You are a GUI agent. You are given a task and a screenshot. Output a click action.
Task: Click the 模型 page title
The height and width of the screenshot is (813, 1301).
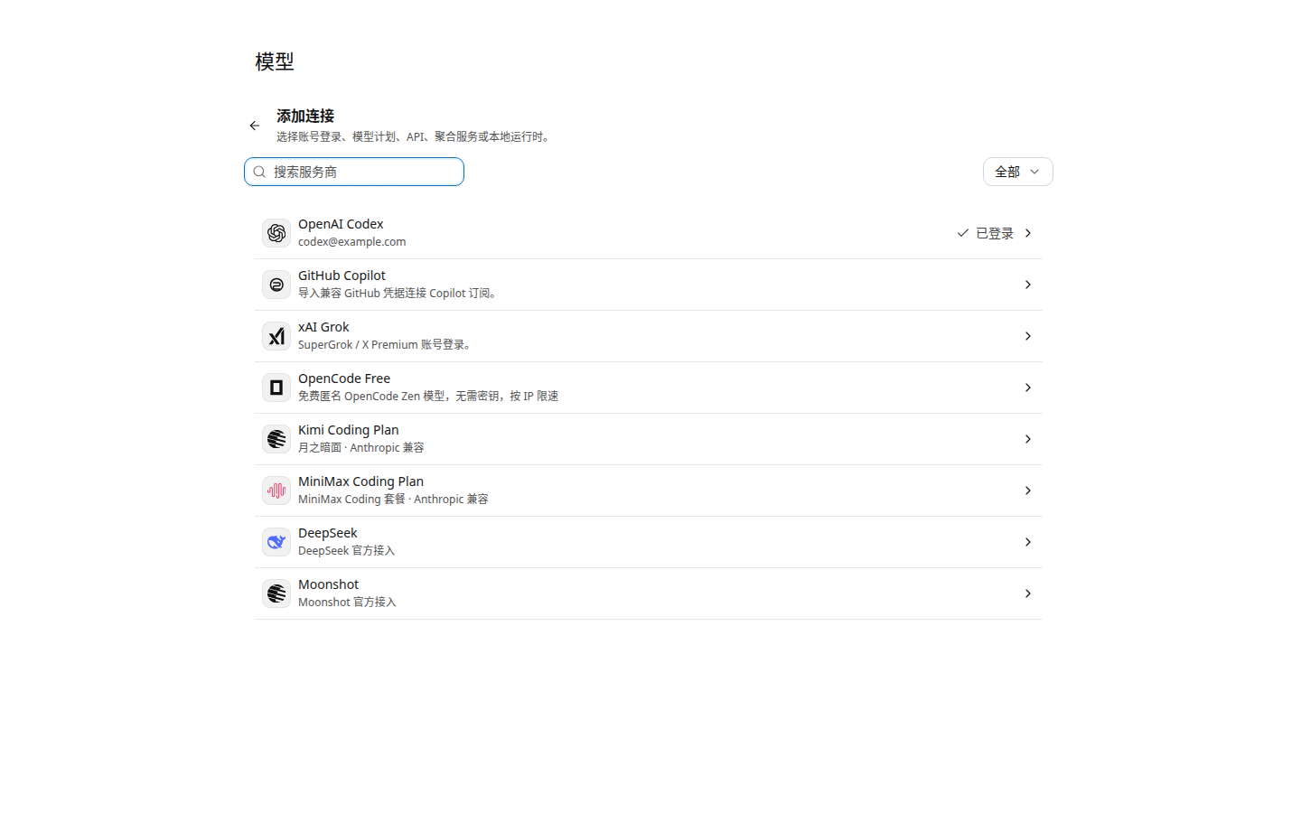pyautogui.click(x=275, y=61)
